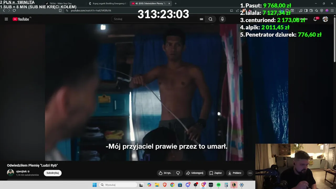Screen dimensions: 336x189
Task: Open site settings icon beside the URL
Action: (67, 10)
